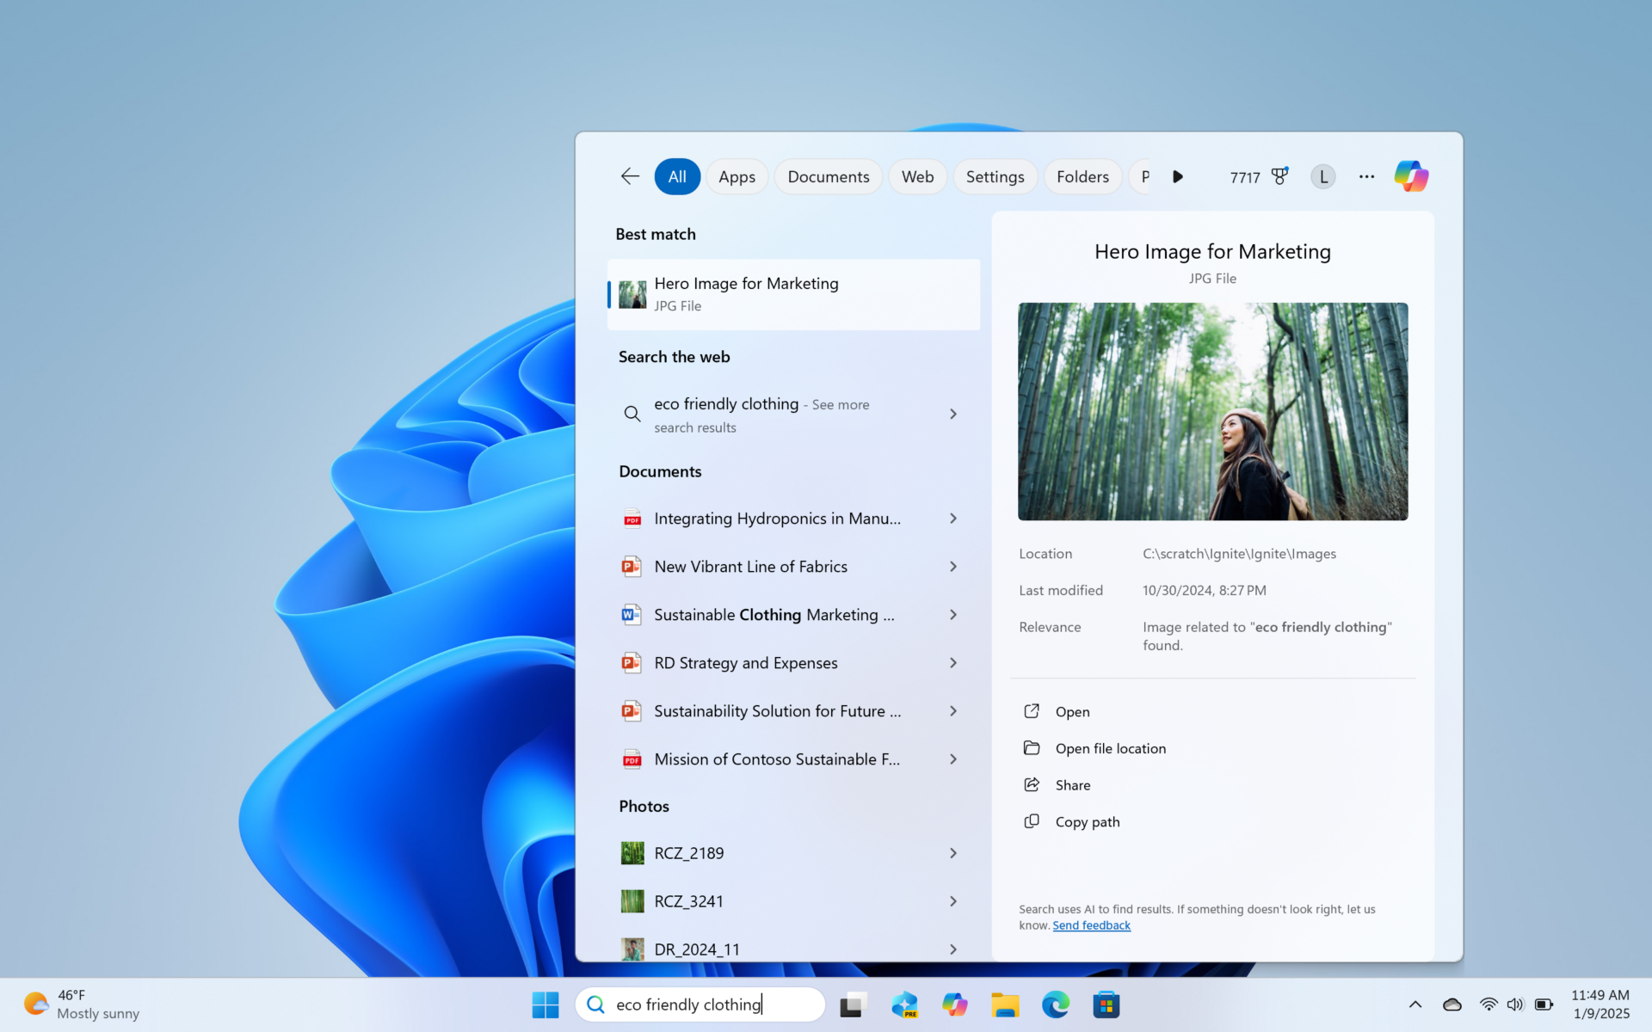Open the ellipsis more-options menu
Viewport: 1652px width, 1032px height.
click(x=1366, y=176)
